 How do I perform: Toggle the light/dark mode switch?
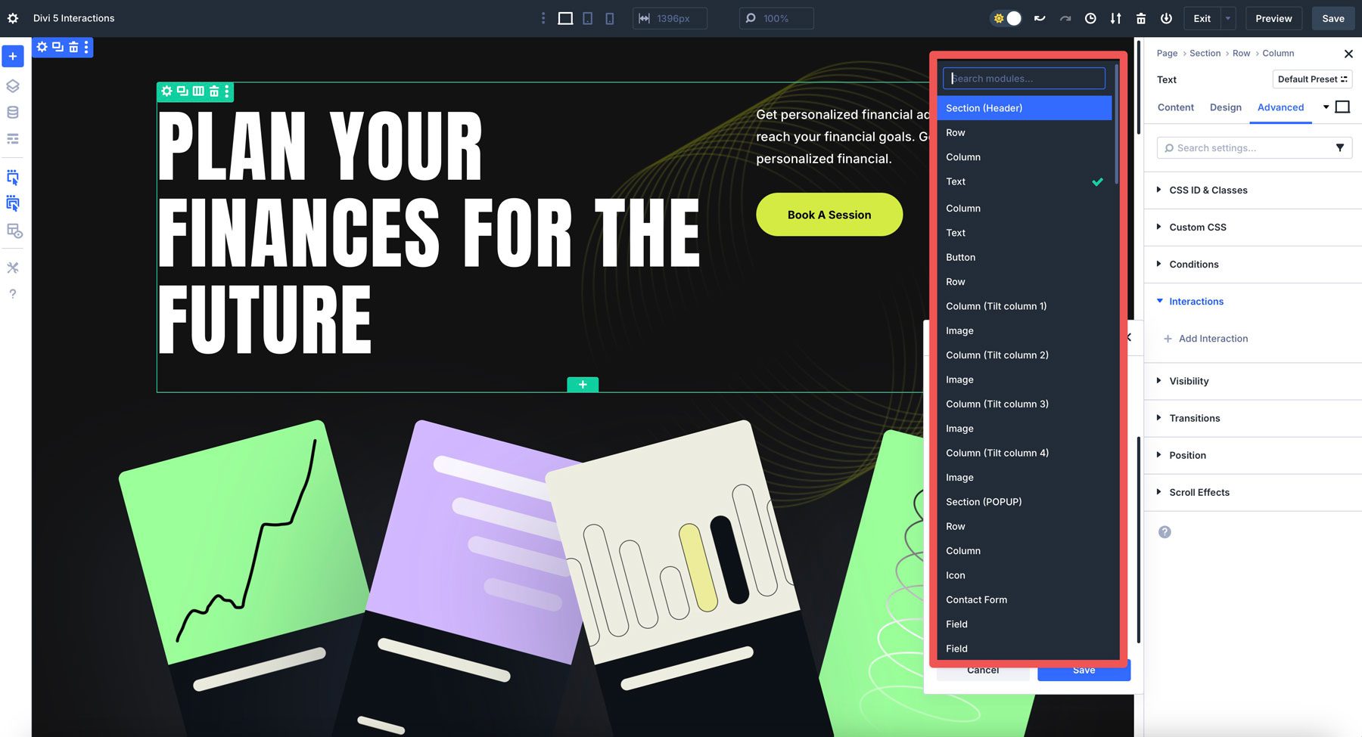pyautogui.click(x=1006, y=17)
